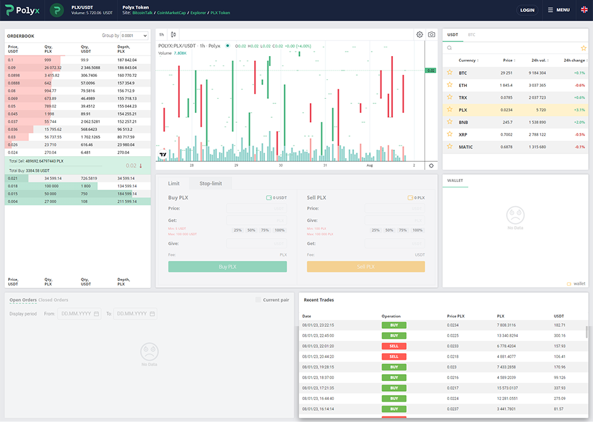Click USDT wallet icon in Buy PLX
Viewport: 593px width, 422px height.
[x=269, y=198]
